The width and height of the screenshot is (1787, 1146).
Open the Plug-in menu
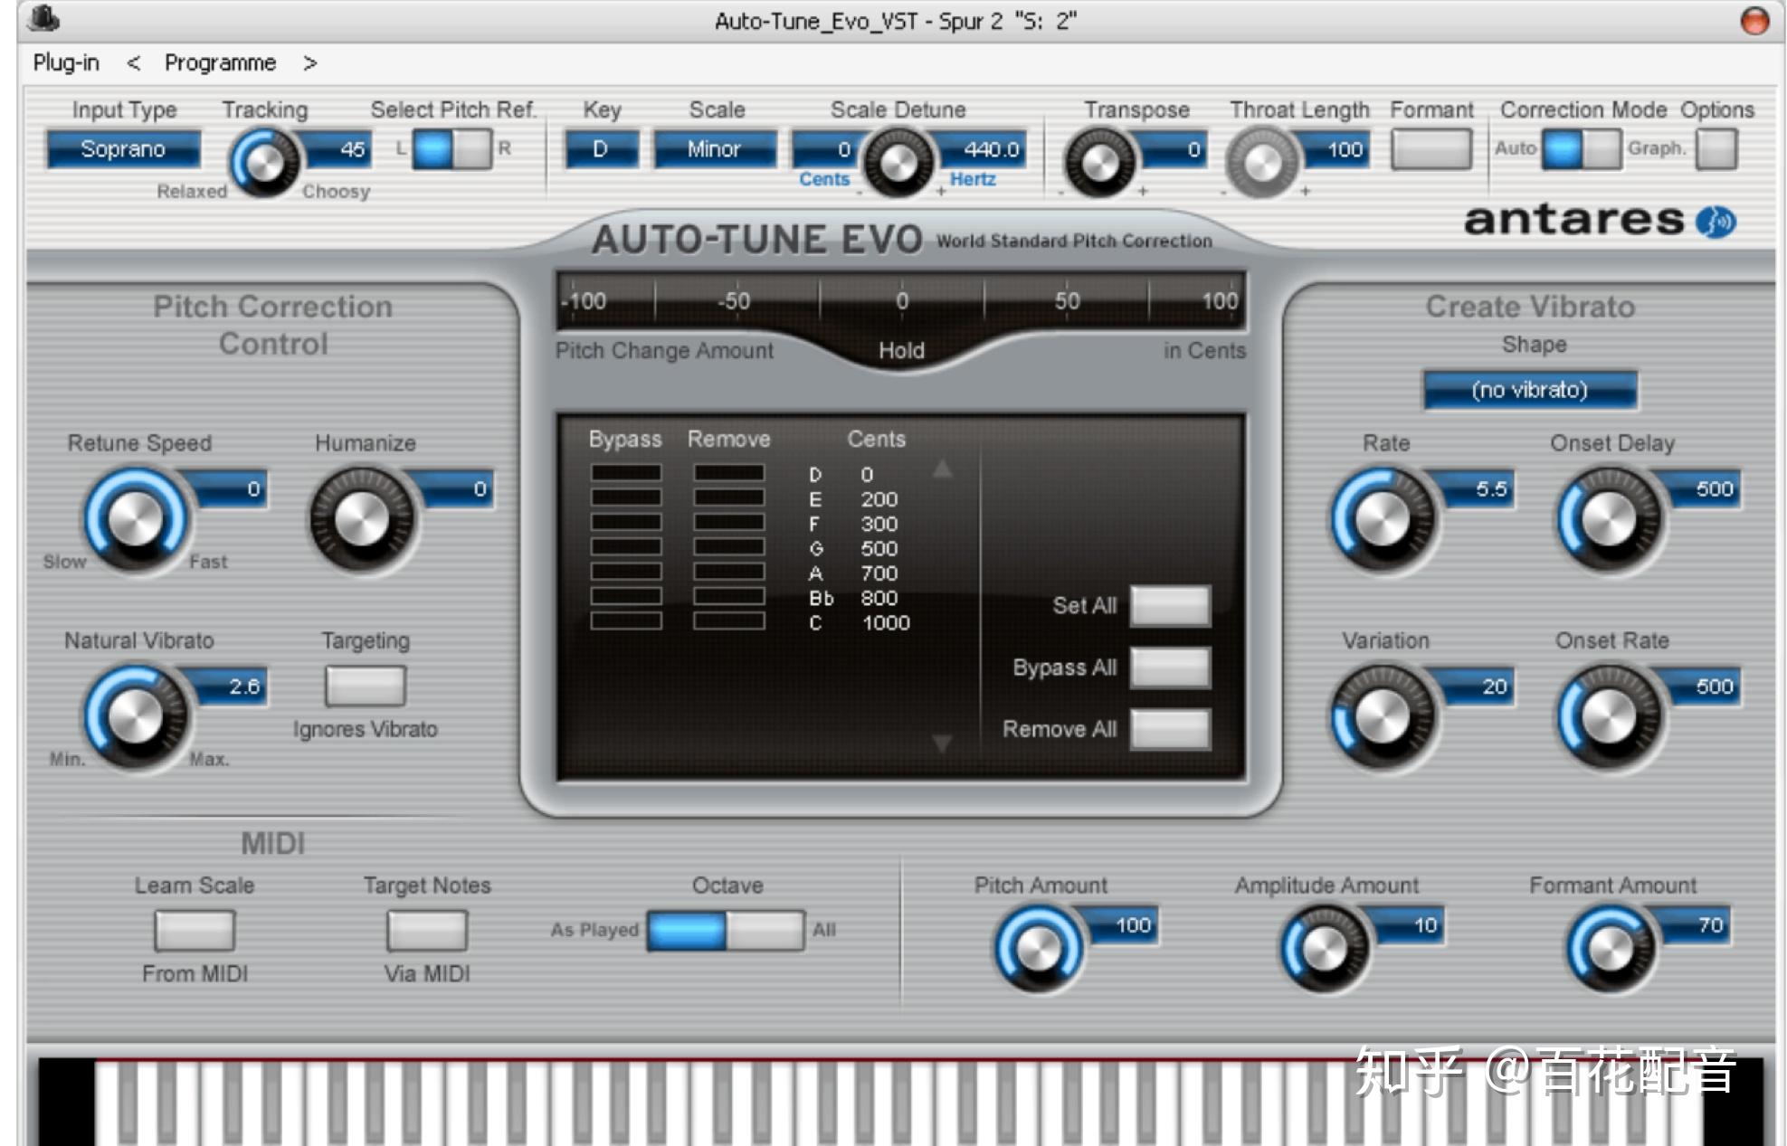coord(66,62)
